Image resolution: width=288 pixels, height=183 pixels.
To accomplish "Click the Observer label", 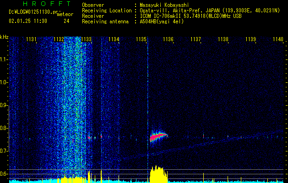I will tap(93, 5).
